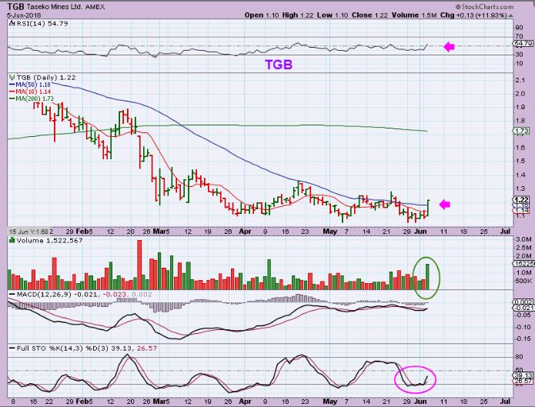Click the 1.9 level on the price axis

pyautogui.click(x=520, y=107)
